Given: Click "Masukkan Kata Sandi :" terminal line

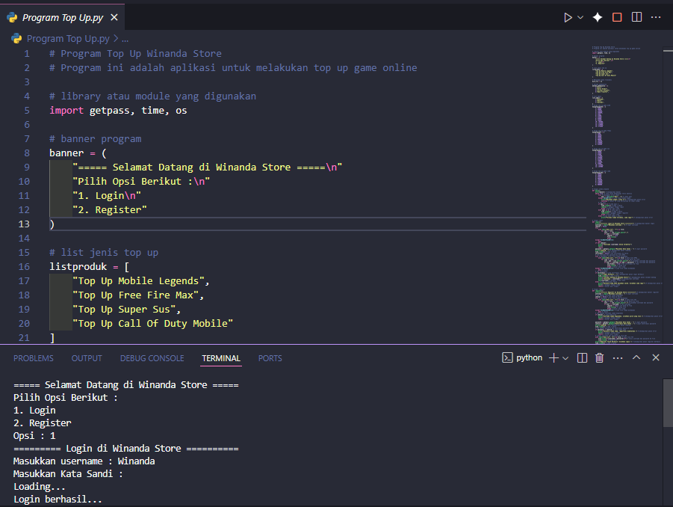Looking at the screenshot, I should (68, 474).
